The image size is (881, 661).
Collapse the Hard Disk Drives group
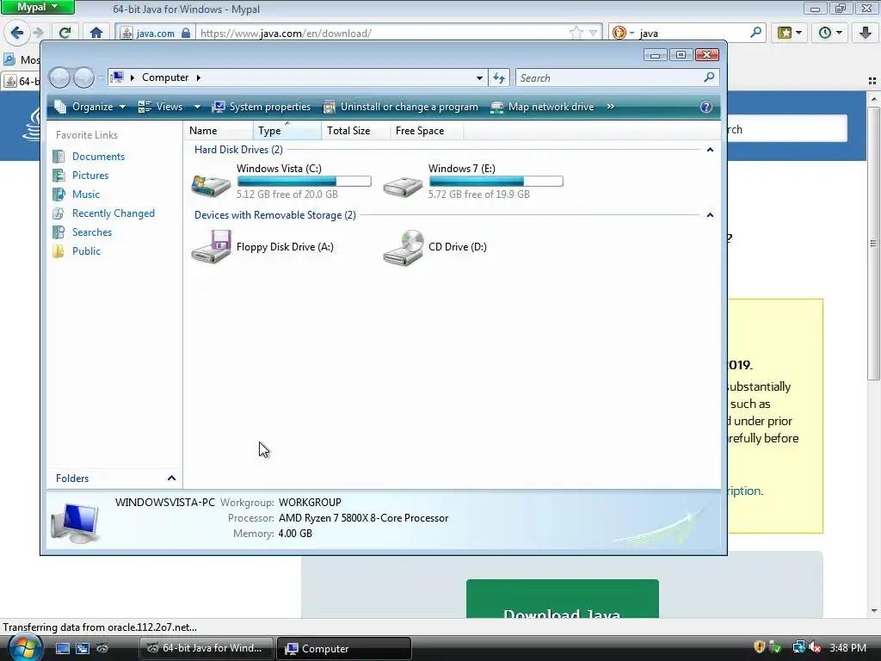(710, 150)
